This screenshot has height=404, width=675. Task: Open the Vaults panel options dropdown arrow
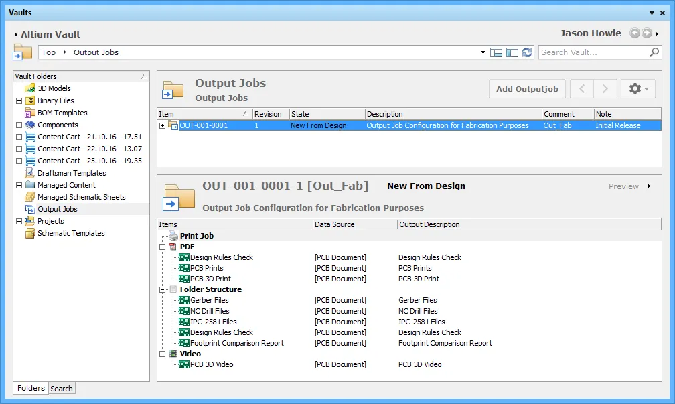coord(652,13)
